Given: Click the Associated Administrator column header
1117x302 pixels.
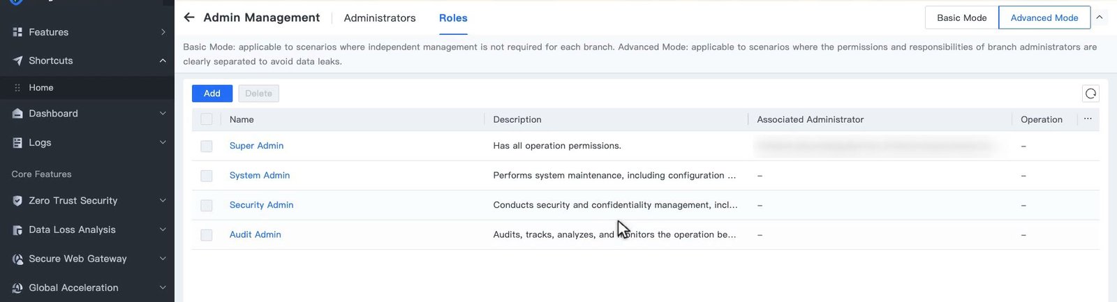Looking at the screenshot, I should coord(811,119).
